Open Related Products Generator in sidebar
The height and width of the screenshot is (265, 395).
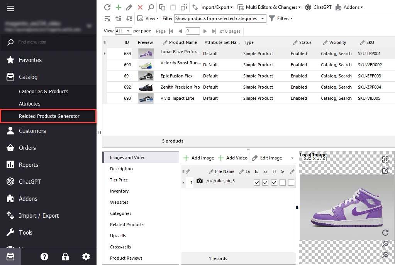[x=48, y=116]
